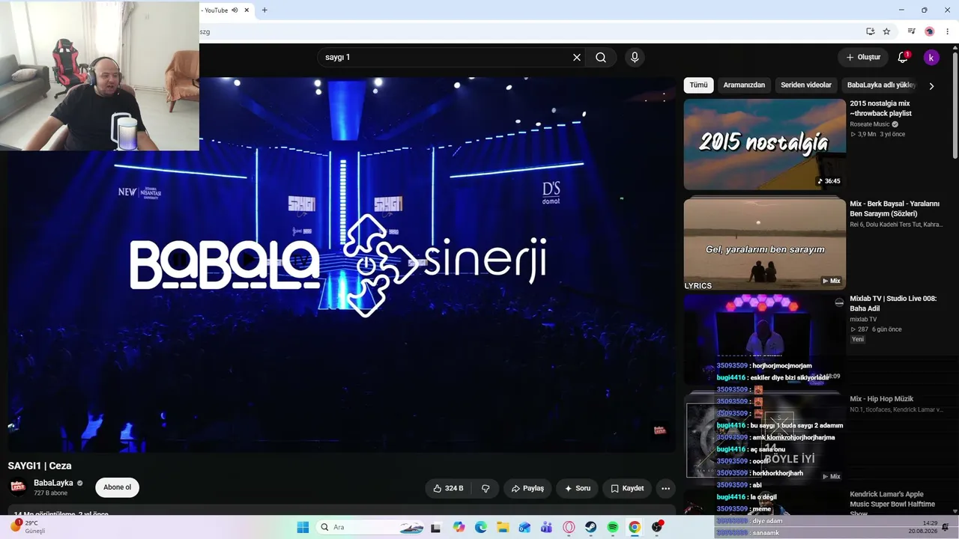Image resolution: width=959 pixels, height=539 pixels.
Task: Open the 'Gel, yaralarını ben sarayım' thumbnail
Action: pyautogui.click(x=764, y=244)
